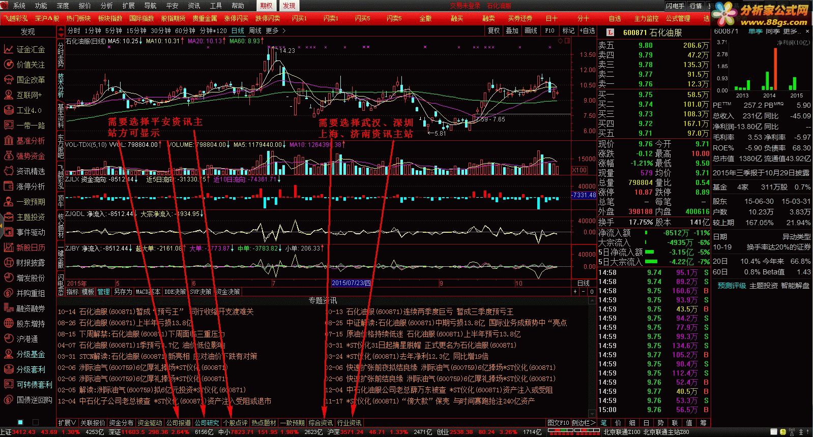The width and height of the screenshot is (813, 437).
Task: Click date marker 2015/07/23 on timeline
Action: pos(351,283)
